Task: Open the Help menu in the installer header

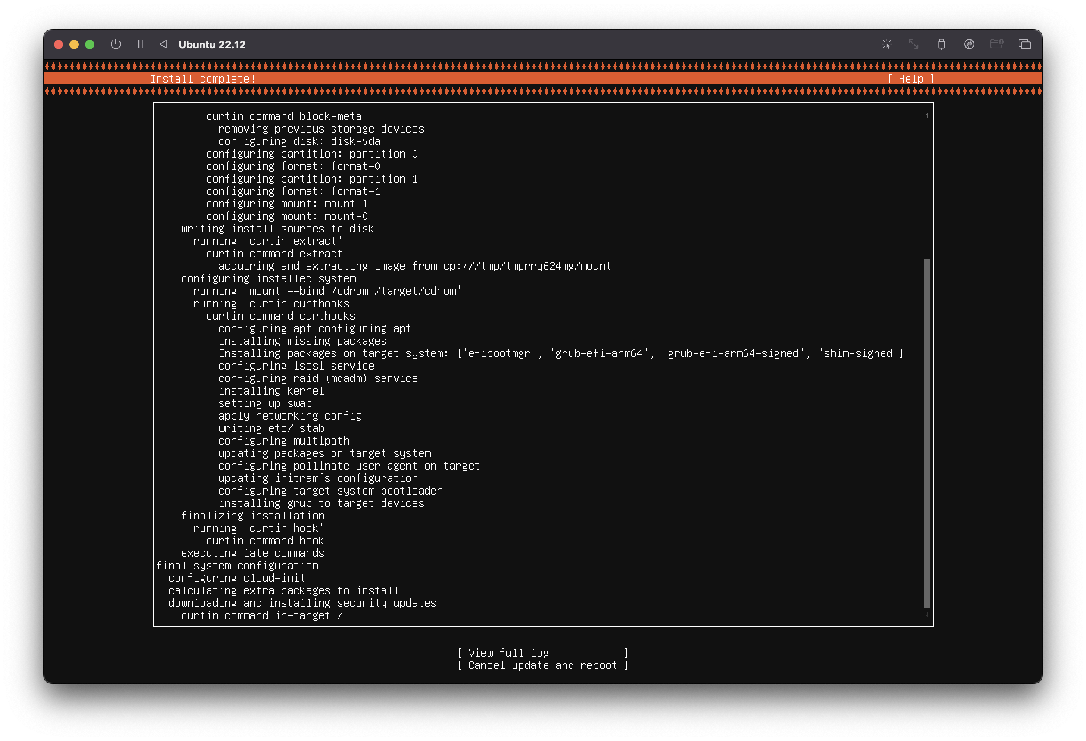Action: pyautogui.click(x=910, y=79)
